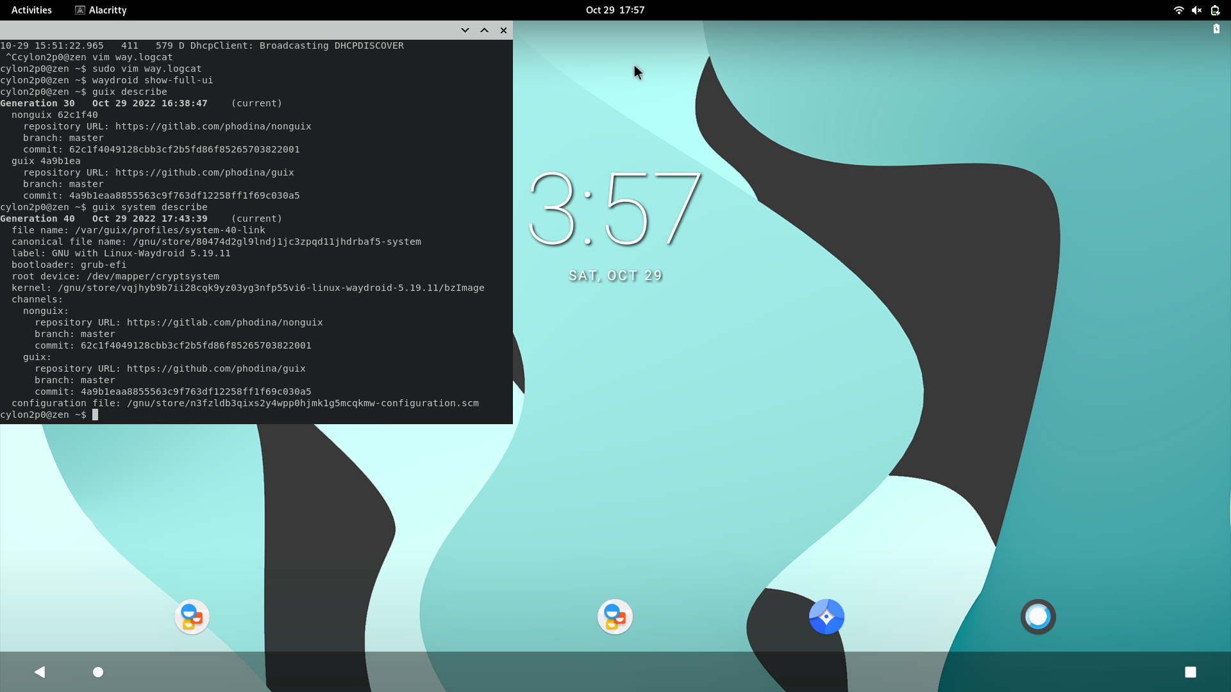This screenshot has height=692, width=1231.
Task: Open the center colorful app icon on the dock
Action: (615, 616)
